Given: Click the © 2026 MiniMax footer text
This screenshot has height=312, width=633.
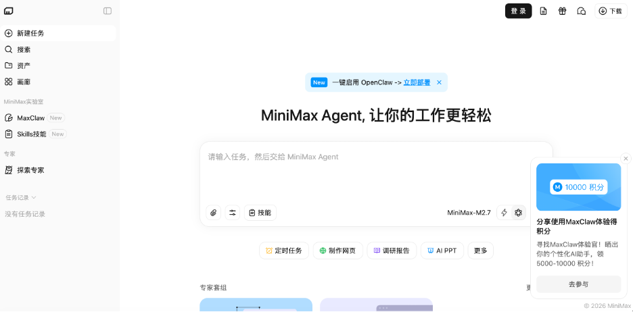Looking at the screenshot, I should (x=607, y=306).
